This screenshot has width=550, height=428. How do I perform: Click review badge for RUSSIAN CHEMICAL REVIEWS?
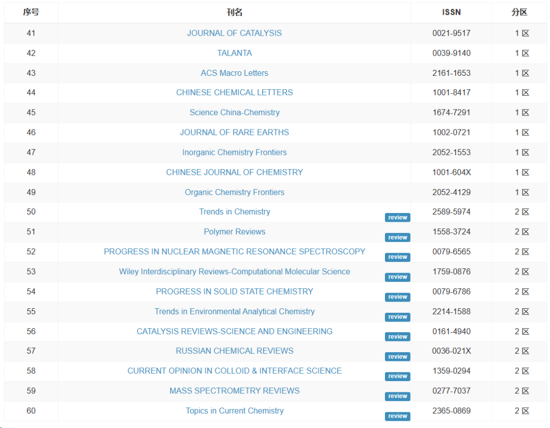tap(397, 357)
